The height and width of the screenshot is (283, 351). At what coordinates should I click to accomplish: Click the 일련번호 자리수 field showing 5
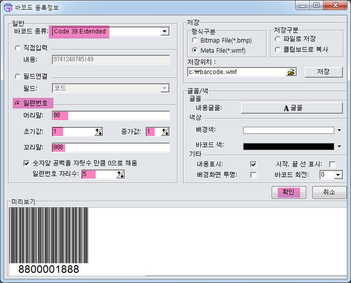point(99,174)
